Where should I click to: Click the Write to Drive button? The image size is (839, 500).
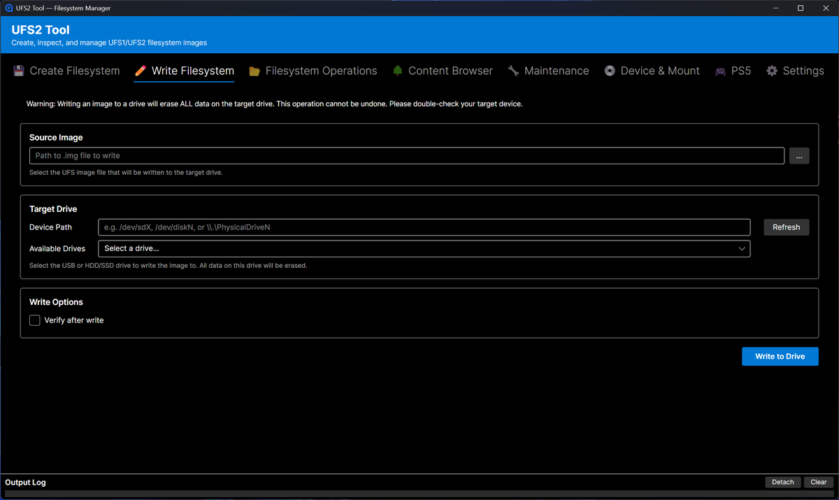point(780,357)
